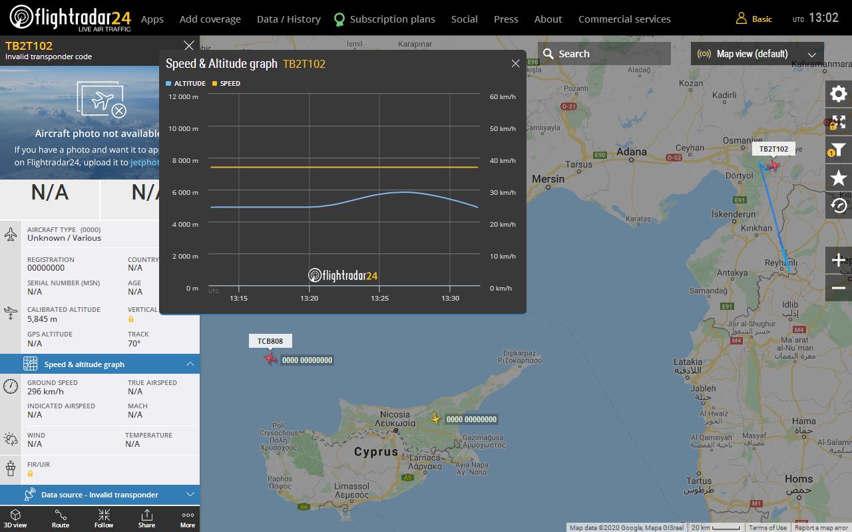Open More options in bottom bar
The height and width of the screenshot is (532, 852).
(188, 519)
